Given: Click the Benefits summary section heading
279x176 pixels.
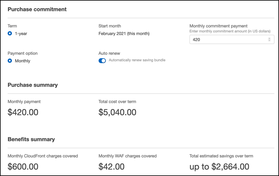Looking at the screenshot, I should 32,139.
